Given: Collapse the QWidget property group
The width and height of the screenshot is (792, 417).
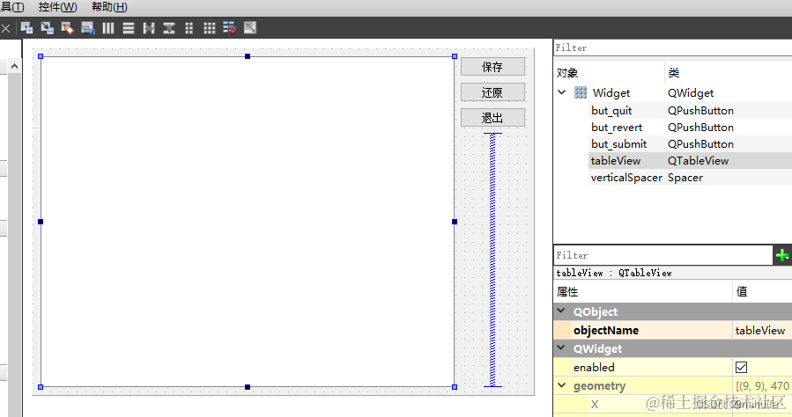Looking at the screenshot, I should point(561,347).
